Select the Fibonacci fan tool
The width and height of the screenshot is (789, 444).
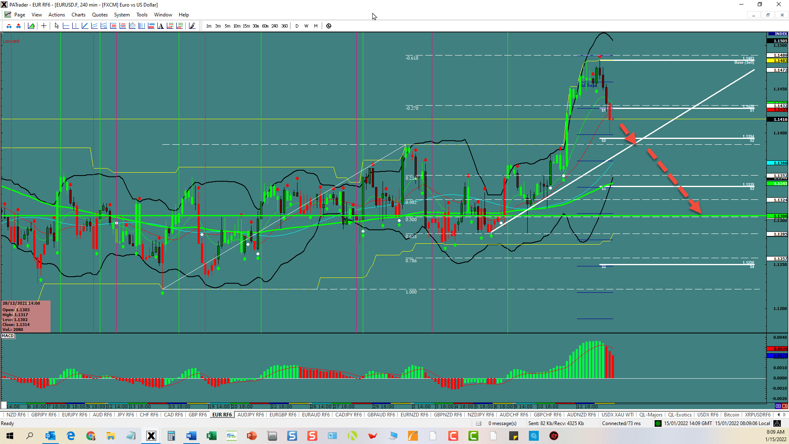132,26
